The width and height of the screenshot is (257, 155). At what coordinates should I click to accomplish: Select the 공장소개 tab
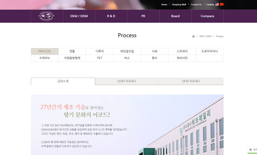click(x=63, y=81)
